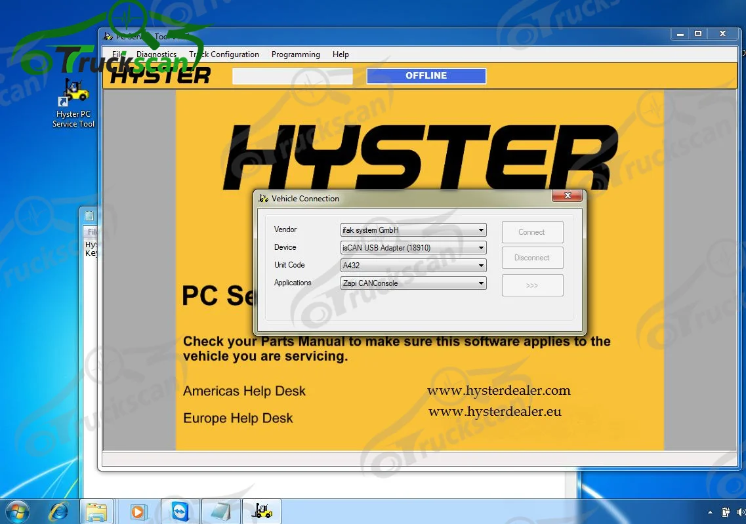
Task: Click Europe Help Desk text
Action: pyautogui.click(x=238, y=418)
